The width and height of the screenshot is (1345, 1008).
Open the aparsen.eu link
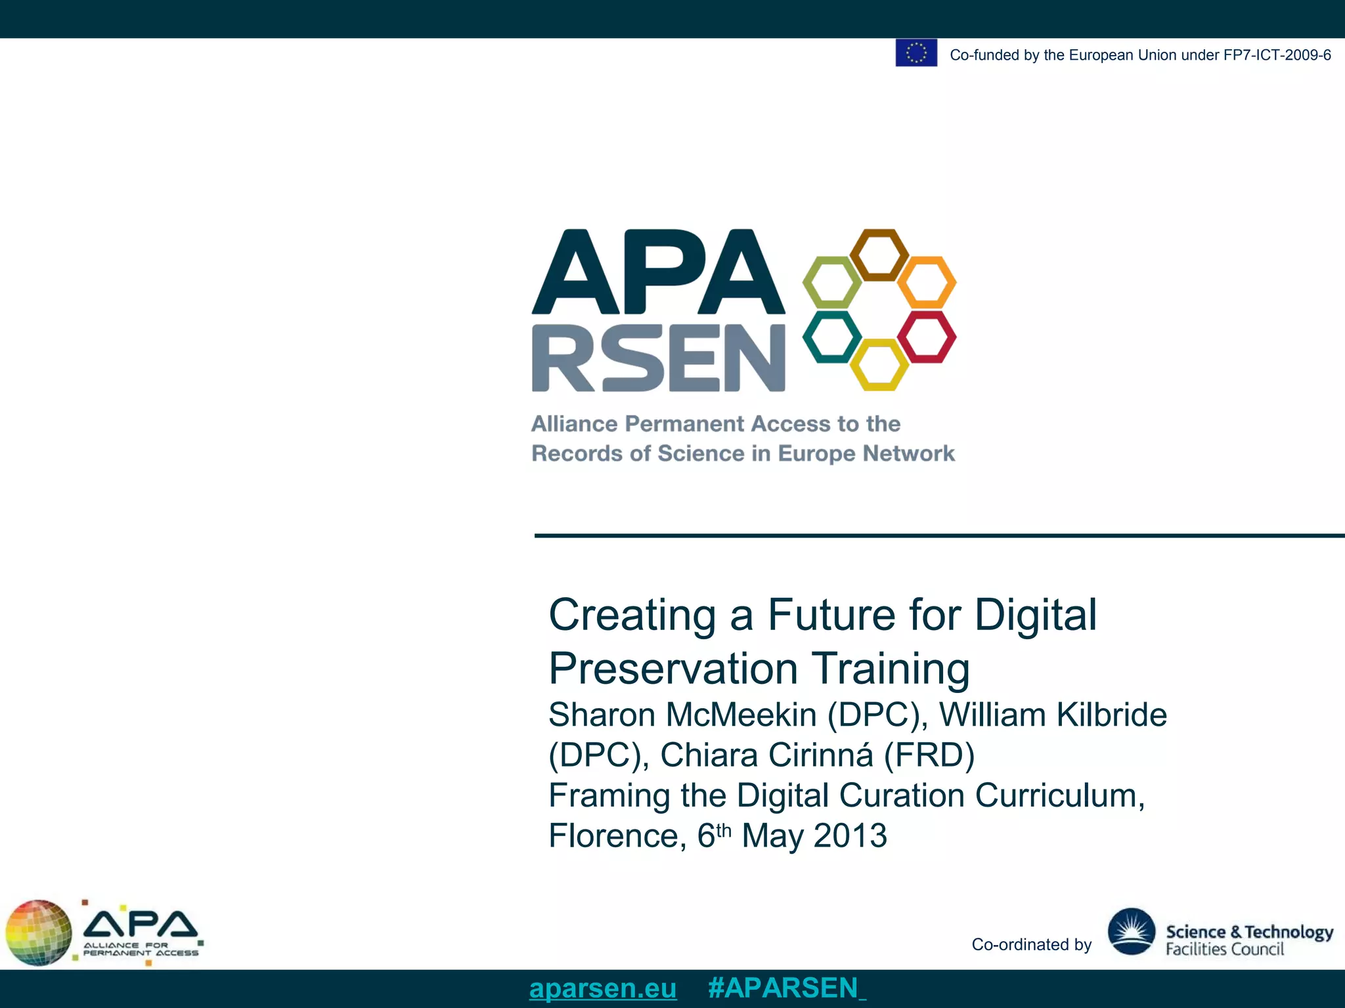point(602,988)
